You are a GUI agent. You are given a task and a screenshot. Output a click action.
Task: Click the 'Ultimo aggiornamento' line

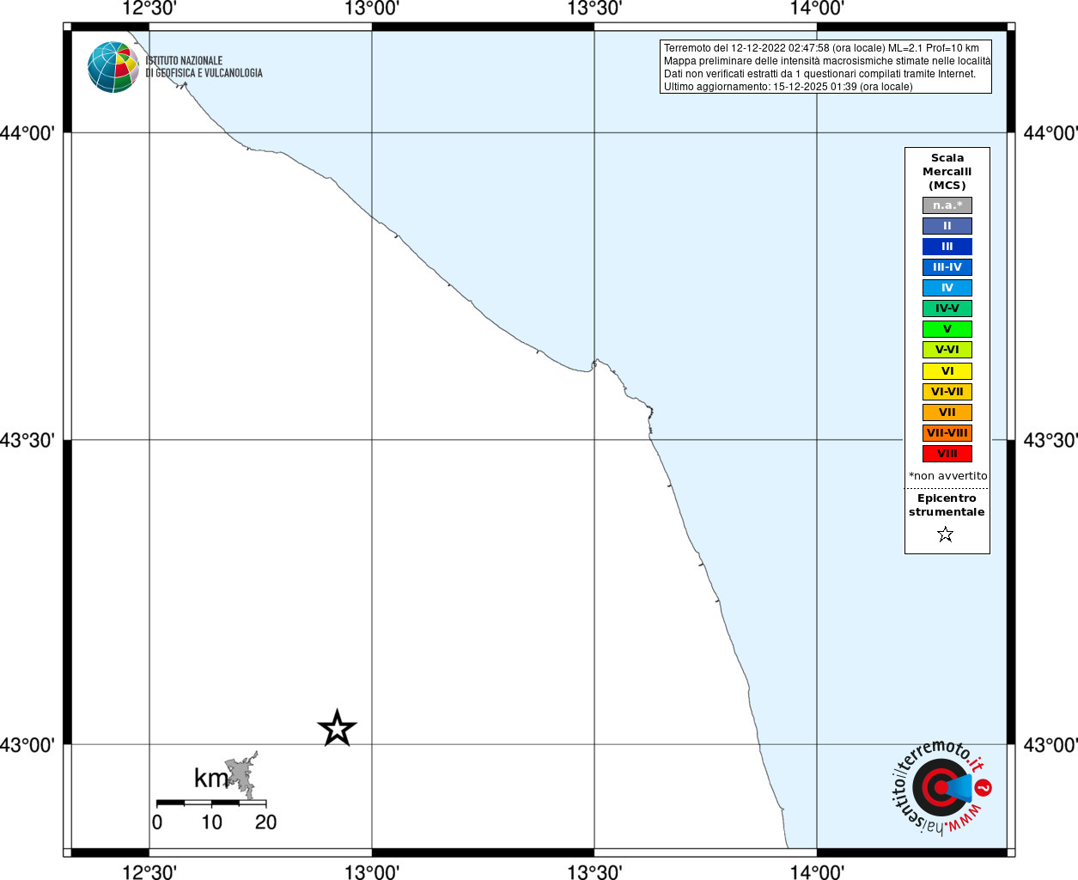coord(788,87)
